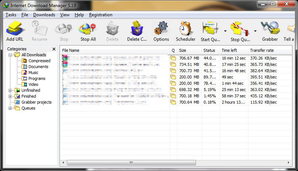Open Options gears icon
The height and width of the screenshot is (171, 298).
pyautogui.click(x=161, y=28)
